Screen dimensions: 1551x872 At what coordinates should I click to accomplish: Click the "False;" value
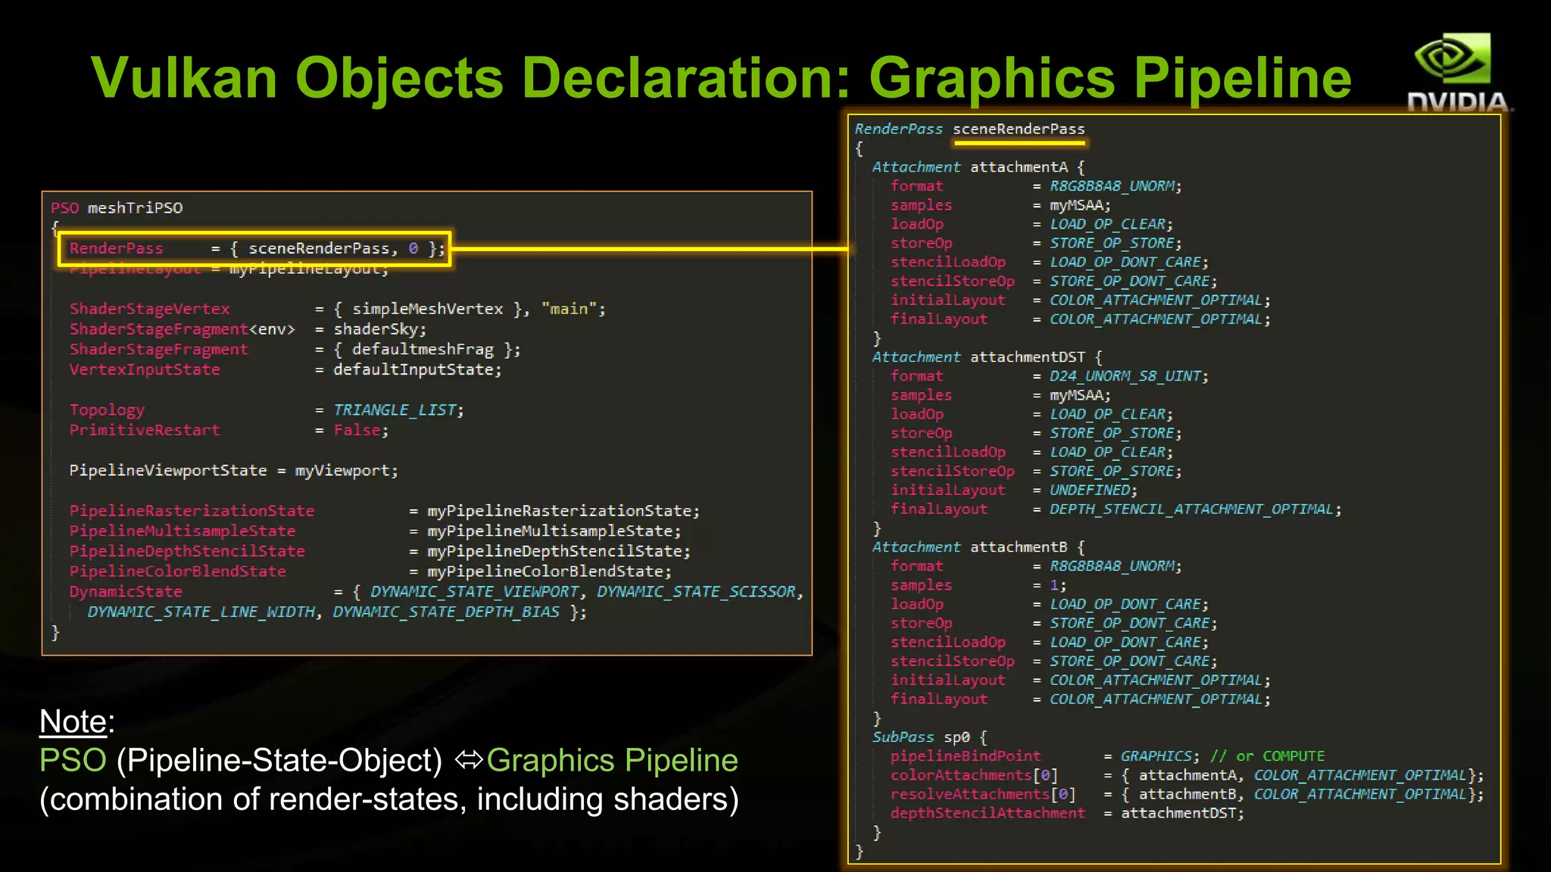pyautogui.click(x=361, y=430)
